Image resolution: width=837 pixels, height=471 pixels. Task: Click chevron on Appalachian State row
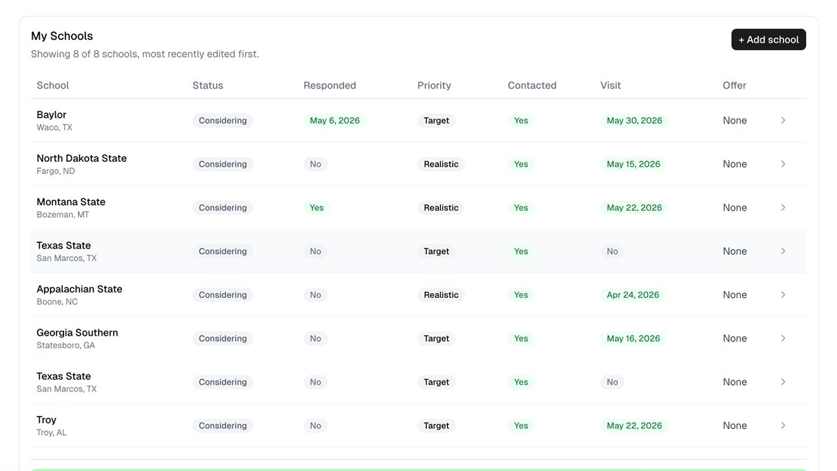click(783, 295)
